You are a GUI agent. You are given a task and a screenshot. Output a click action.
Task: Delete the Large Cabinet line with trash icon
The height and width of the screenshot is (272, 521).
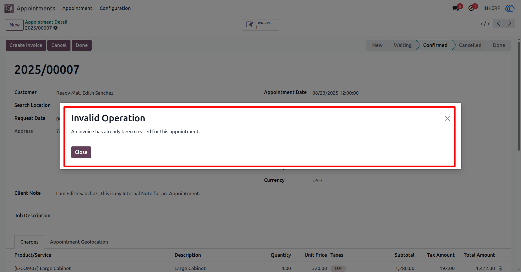coord(500,268)
